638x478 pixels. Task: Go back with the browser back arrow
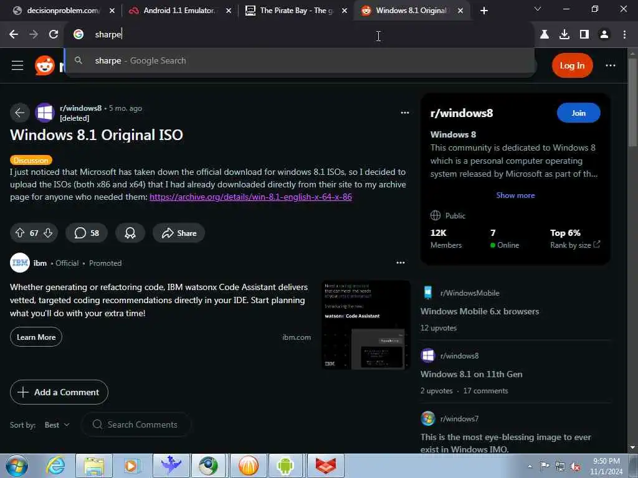point(14,35)
